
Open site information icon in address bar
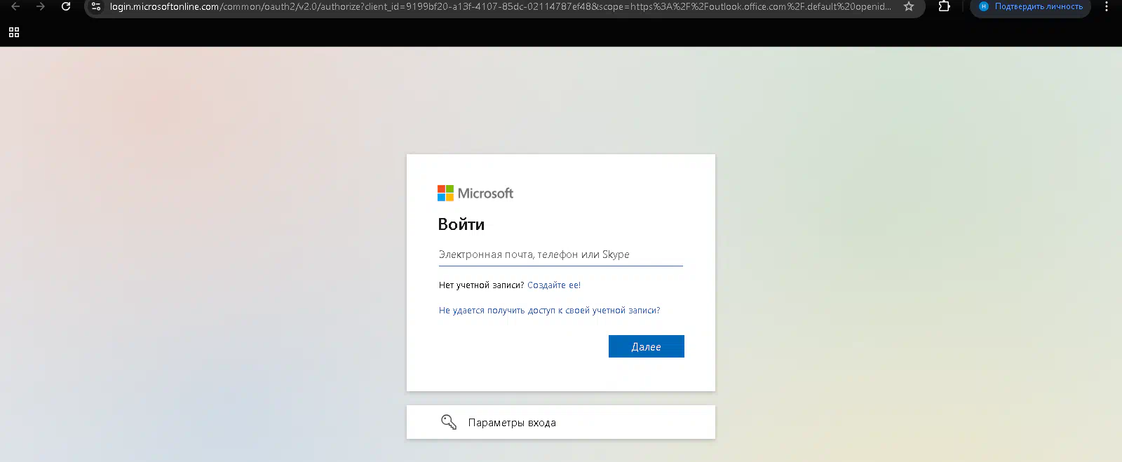(x=96, y=6)
